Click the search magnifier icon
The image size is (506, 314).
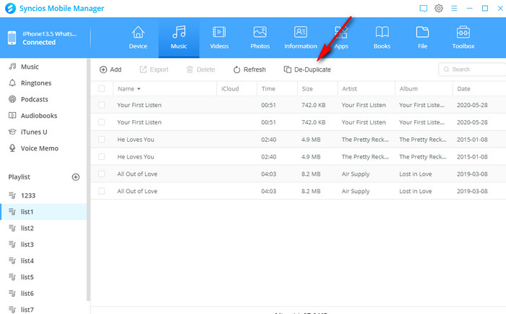click(x=446, y=69)
